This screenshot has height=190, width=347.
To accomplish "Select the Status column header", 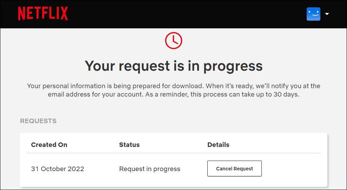I will (x=129, y=145).
